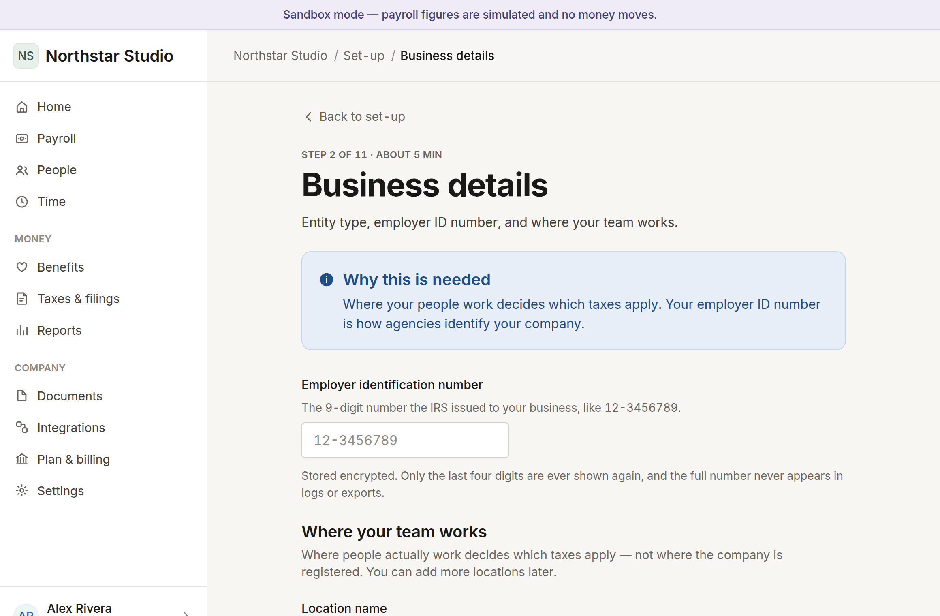
Task: Open the Settings page
Action: pyautogui.click(x=103, y=491)
